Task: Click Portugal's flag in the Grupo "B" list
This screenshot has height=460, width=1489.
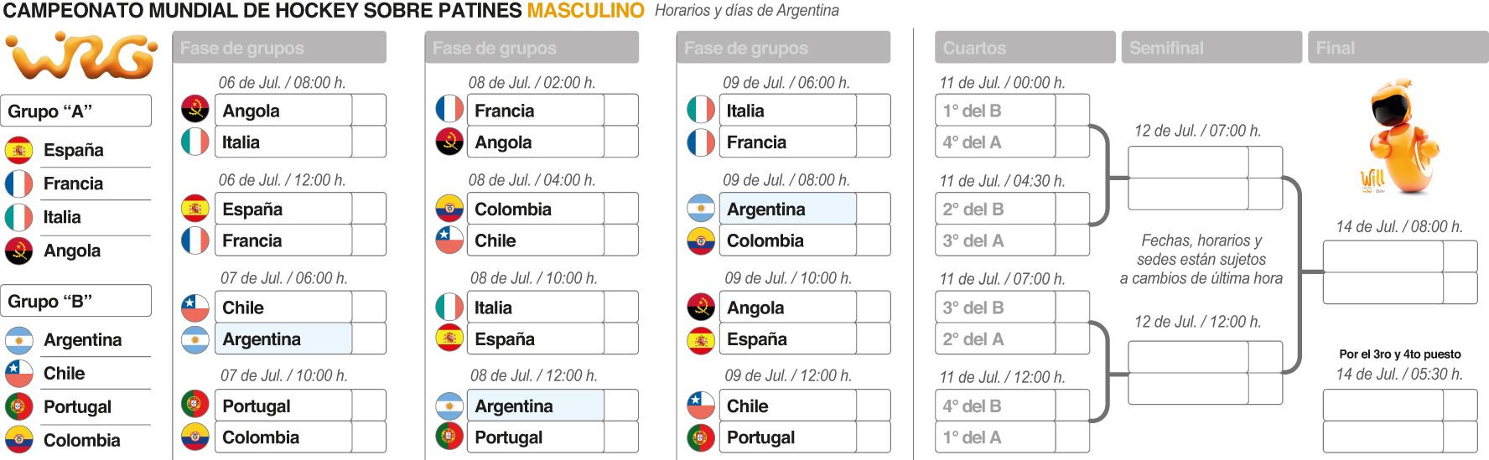Action: point(18,406)
